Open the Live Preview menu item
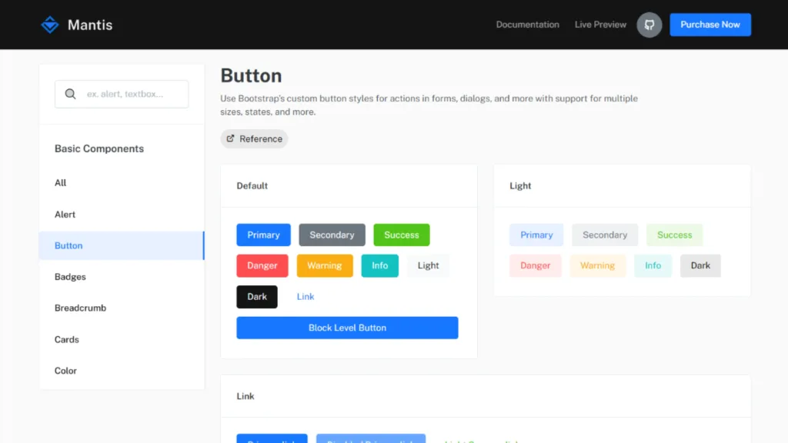The width and height of the screenshot is (788, 443). (x=599, y=24)
